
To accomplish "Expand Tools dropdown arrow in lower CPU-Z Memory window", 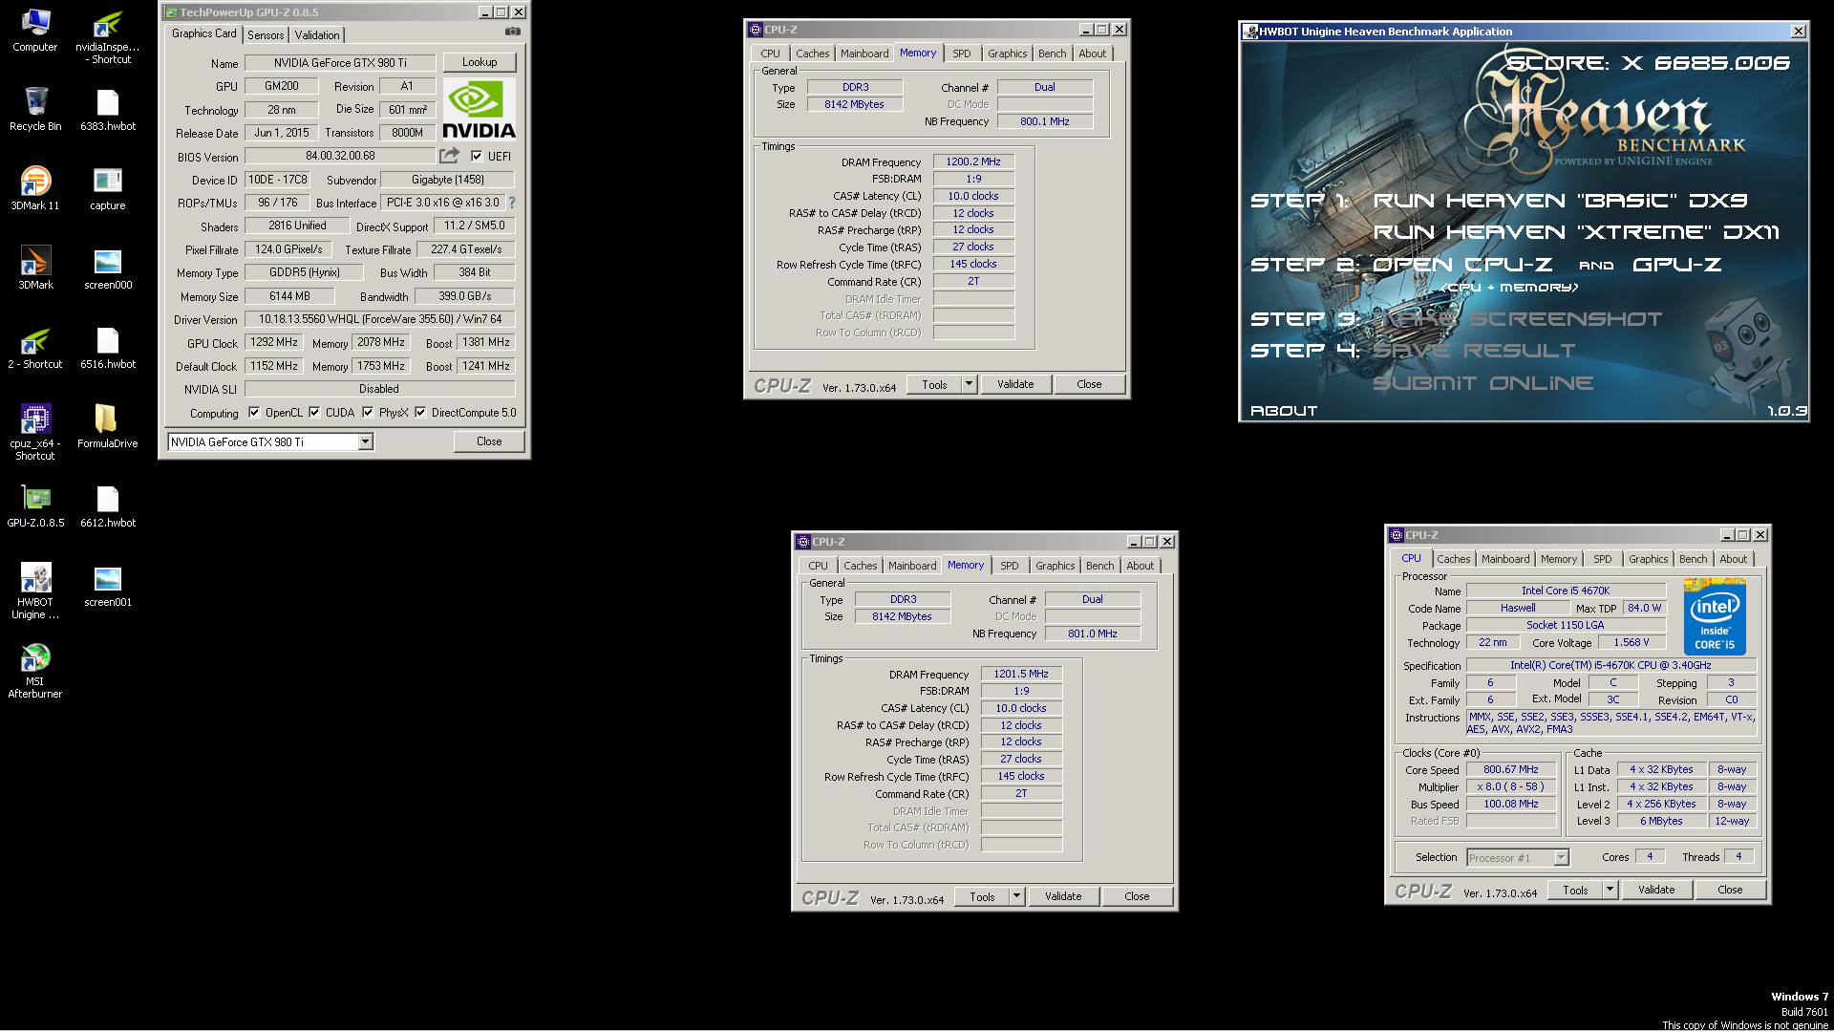I will click(1016, 896).
